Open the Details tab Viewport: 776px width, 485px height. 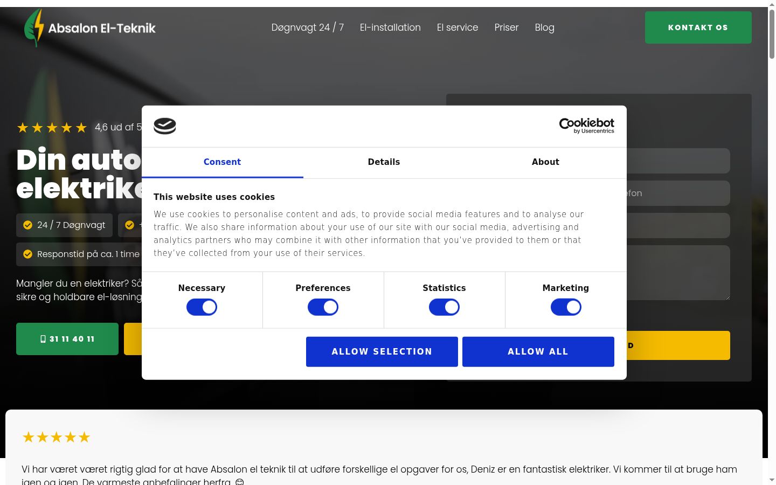(384, 162)
